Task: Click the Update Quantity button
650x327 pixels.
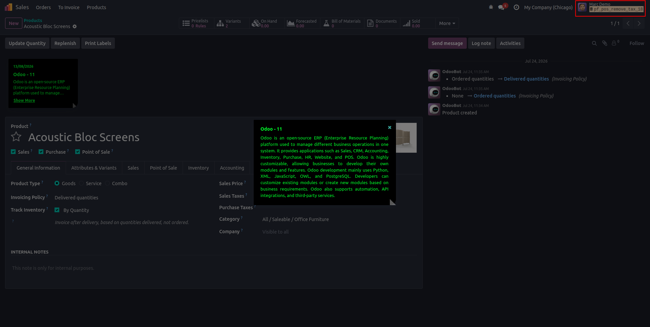Action: tap(27, 43)
